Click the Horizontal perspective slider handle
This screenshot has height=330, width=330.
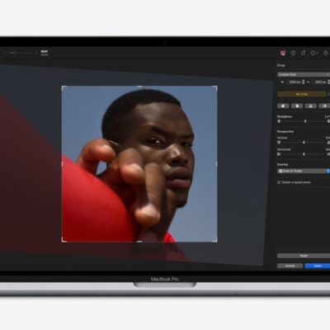pyautogui.click(x=304, y=154)
